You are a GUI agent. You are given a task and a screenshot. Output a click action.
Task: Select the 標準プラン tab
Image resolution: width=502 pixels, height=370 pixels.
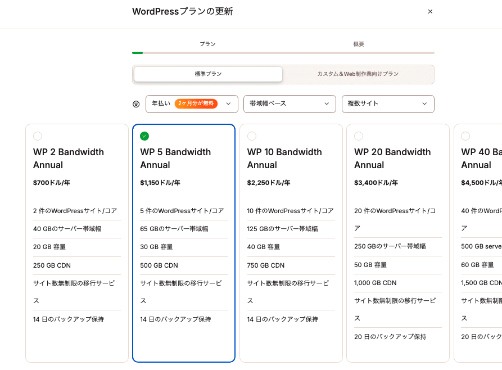(x=207, y=74)
